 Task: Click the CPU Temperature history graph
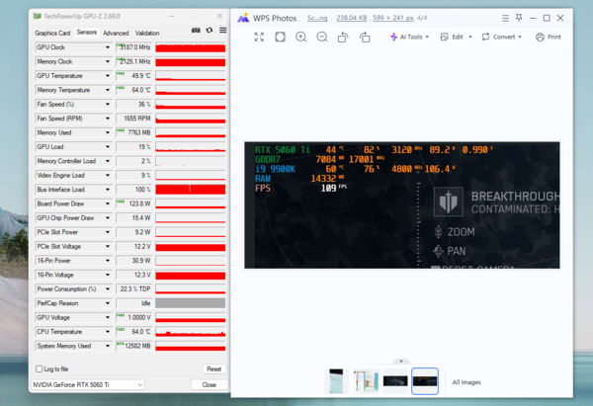(x=190, y=332)
